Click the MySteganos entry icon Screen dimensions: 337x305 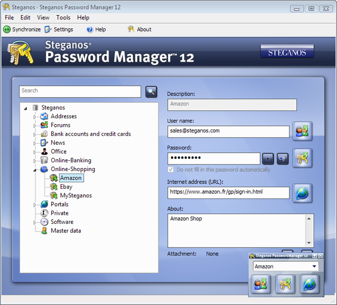[x=54, y=195]
